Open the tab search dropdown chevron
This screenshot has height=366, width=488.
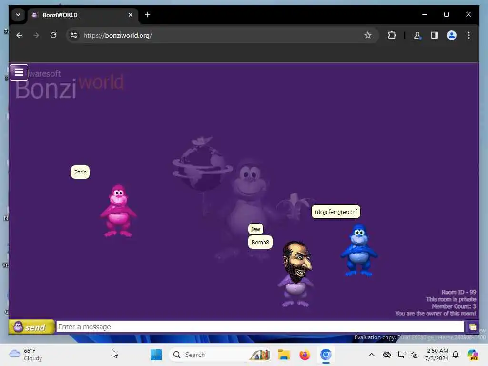tap(18, 15)
